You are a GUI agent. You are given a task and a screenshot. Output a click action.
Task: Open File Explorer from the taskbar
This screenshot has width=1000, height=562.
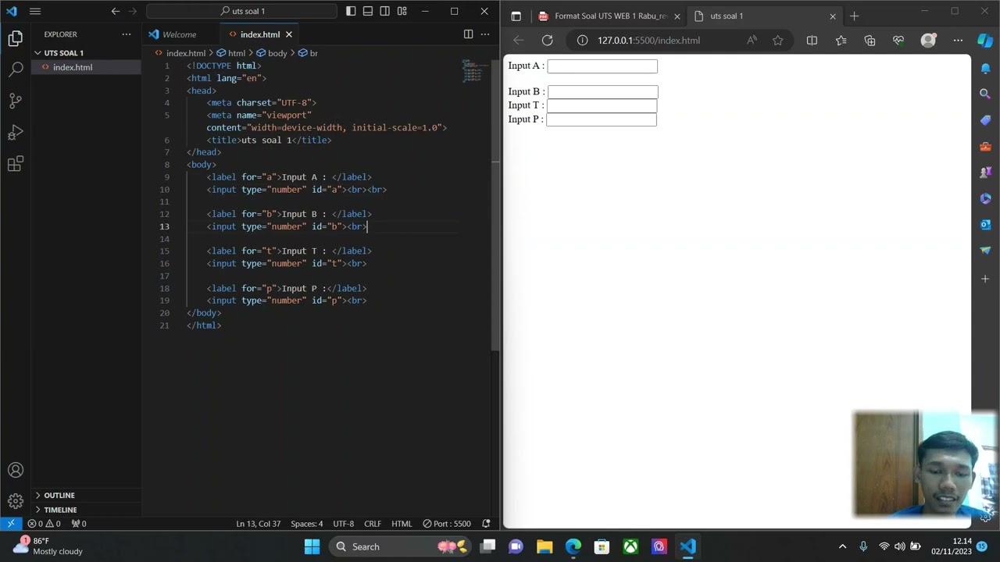[545, 546]
